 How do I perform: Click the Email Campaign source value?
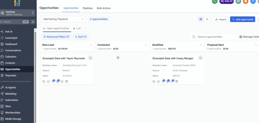pyautogui.click(x=180, y=70)
